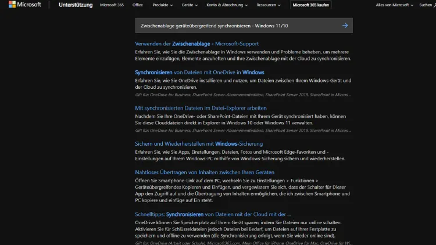Image resolution: width=436 pixels, height=245 pixels.
Task: Click the description starting 'Erfahren Sie, wie Sie die Zwischenablage'
Action: 244,55
